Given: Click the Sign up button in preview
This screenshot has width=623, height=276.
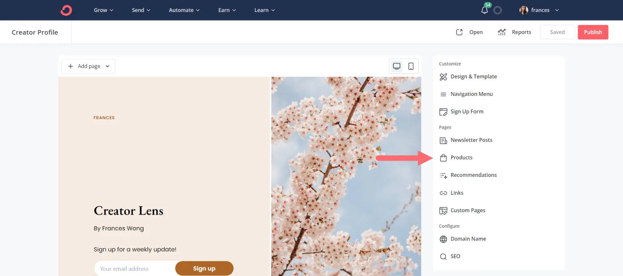Looking at the screenshot, I should [x=204, y=268].
